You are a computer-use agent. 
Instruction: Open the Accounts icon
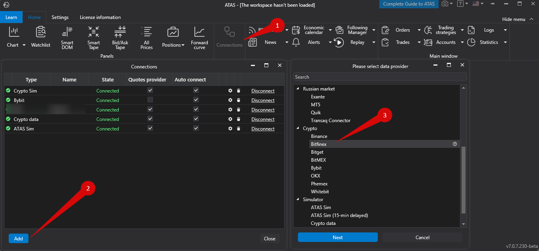[428, 42]
